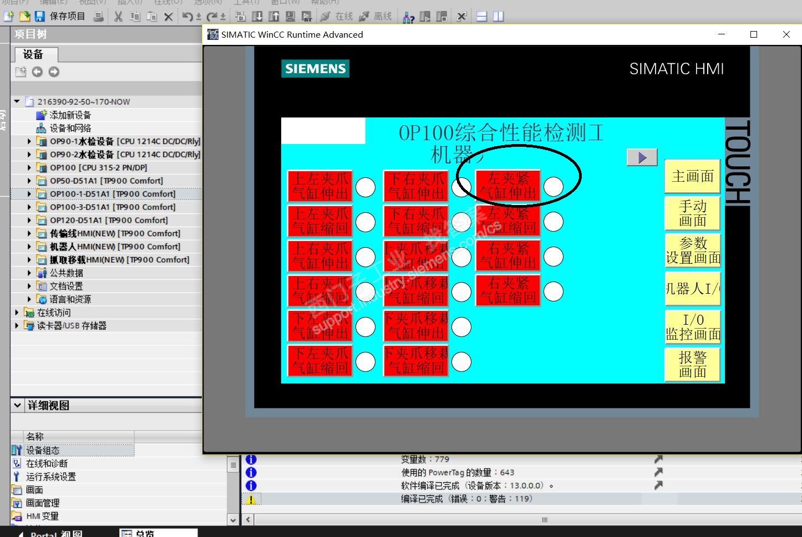Open HMI 变量 in the detail view
The image size is (802, 537).
coord(42,516)
